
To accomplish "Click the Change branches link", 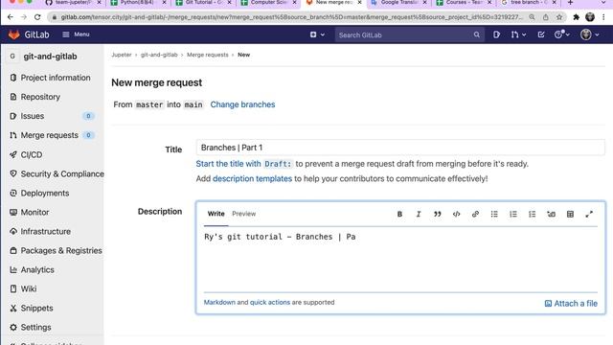I will coord(242,104).
